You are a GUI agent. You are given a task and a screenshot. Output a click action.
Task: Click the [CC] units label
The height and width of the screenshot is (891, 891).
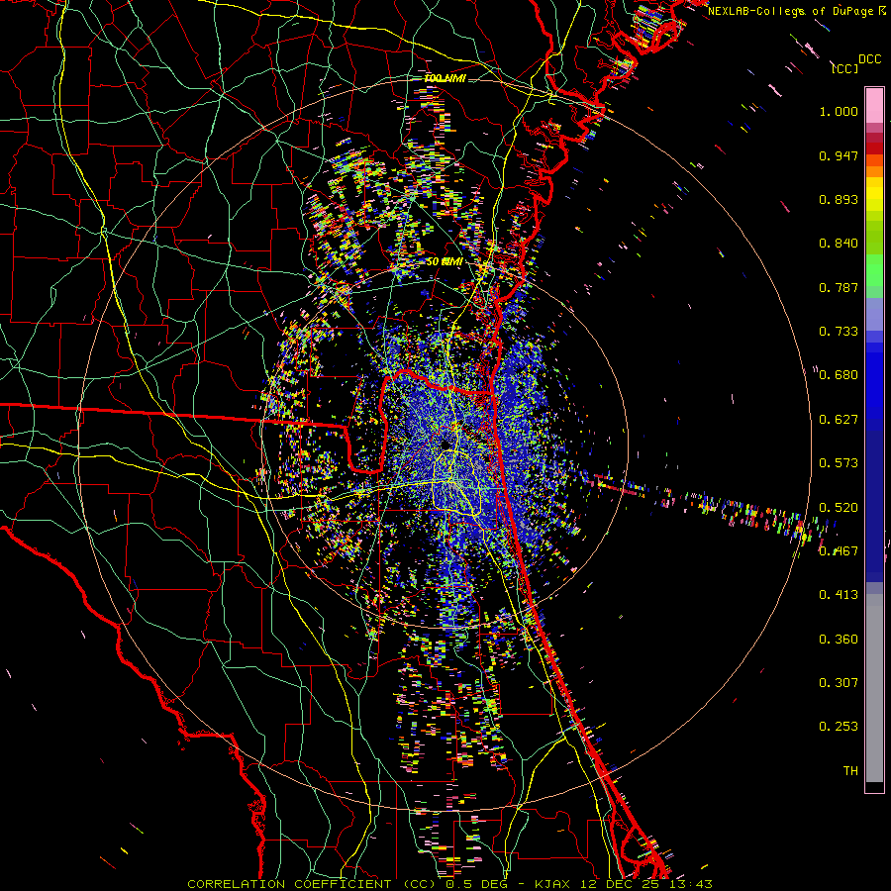[x=844, y=68]
